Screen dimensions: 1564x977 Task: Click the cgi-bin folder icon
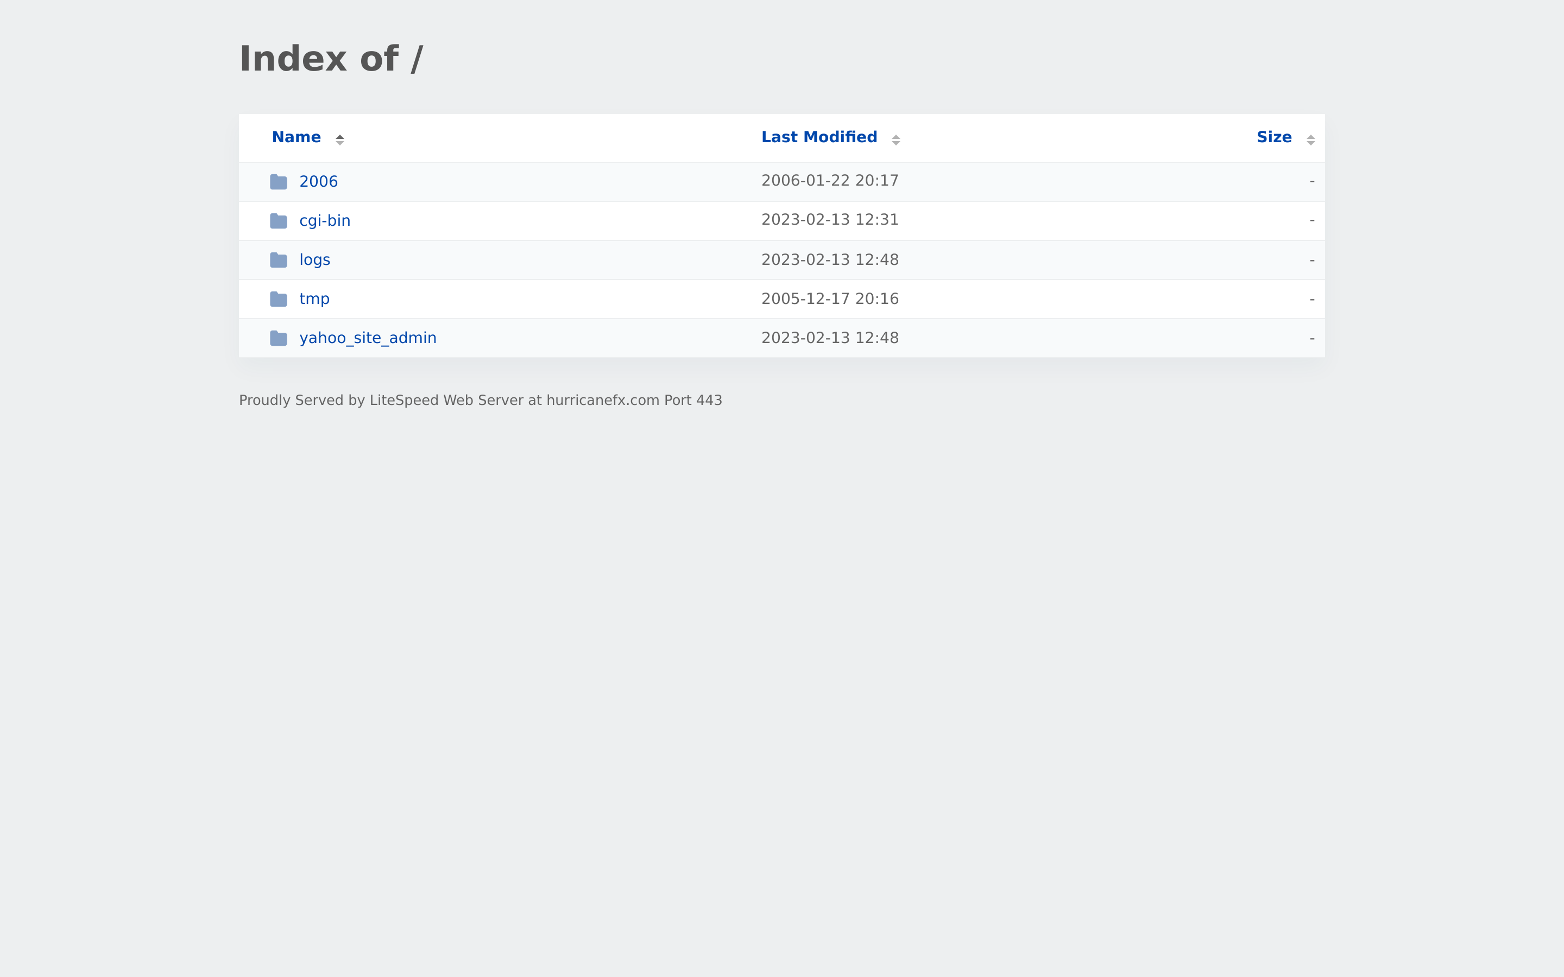coord(279,220)
